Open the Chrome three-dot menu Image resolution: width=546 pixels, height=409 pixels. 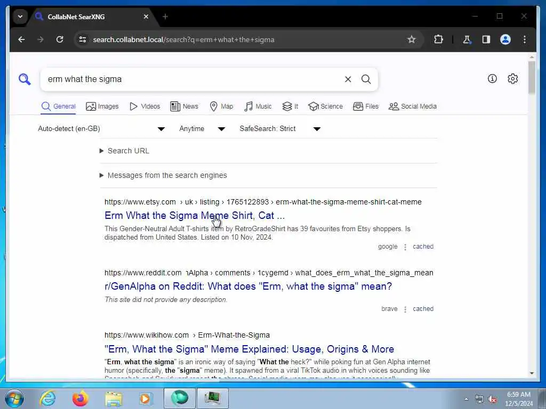[525, 39]
